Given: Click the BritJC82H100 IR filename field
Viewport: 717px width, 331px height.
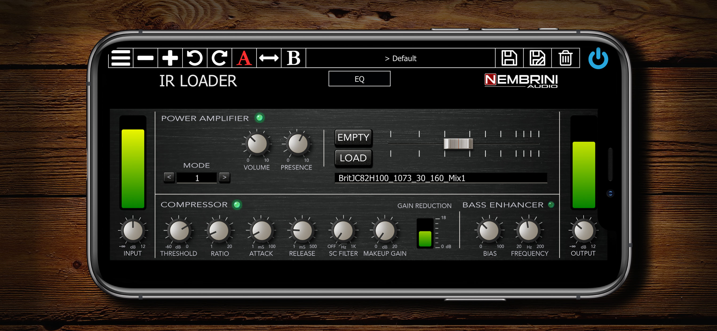Looking at the screenshot, I should click(x=441, y=178).
